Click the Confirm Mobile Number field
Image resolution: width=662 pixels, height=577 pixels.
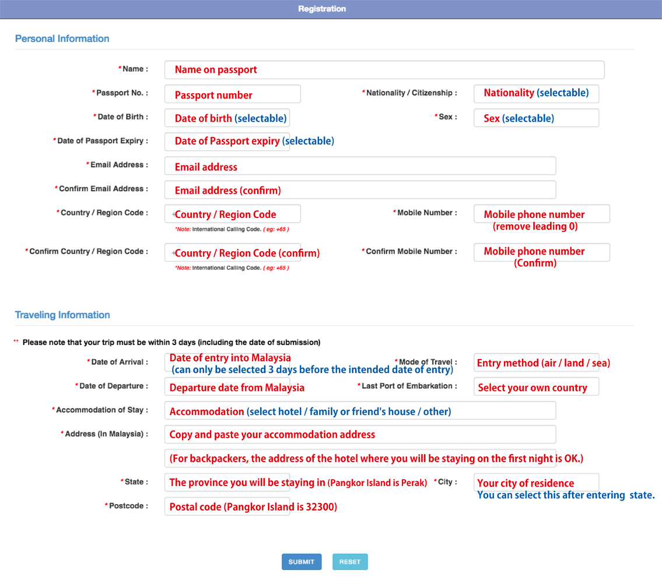(542, 252)
